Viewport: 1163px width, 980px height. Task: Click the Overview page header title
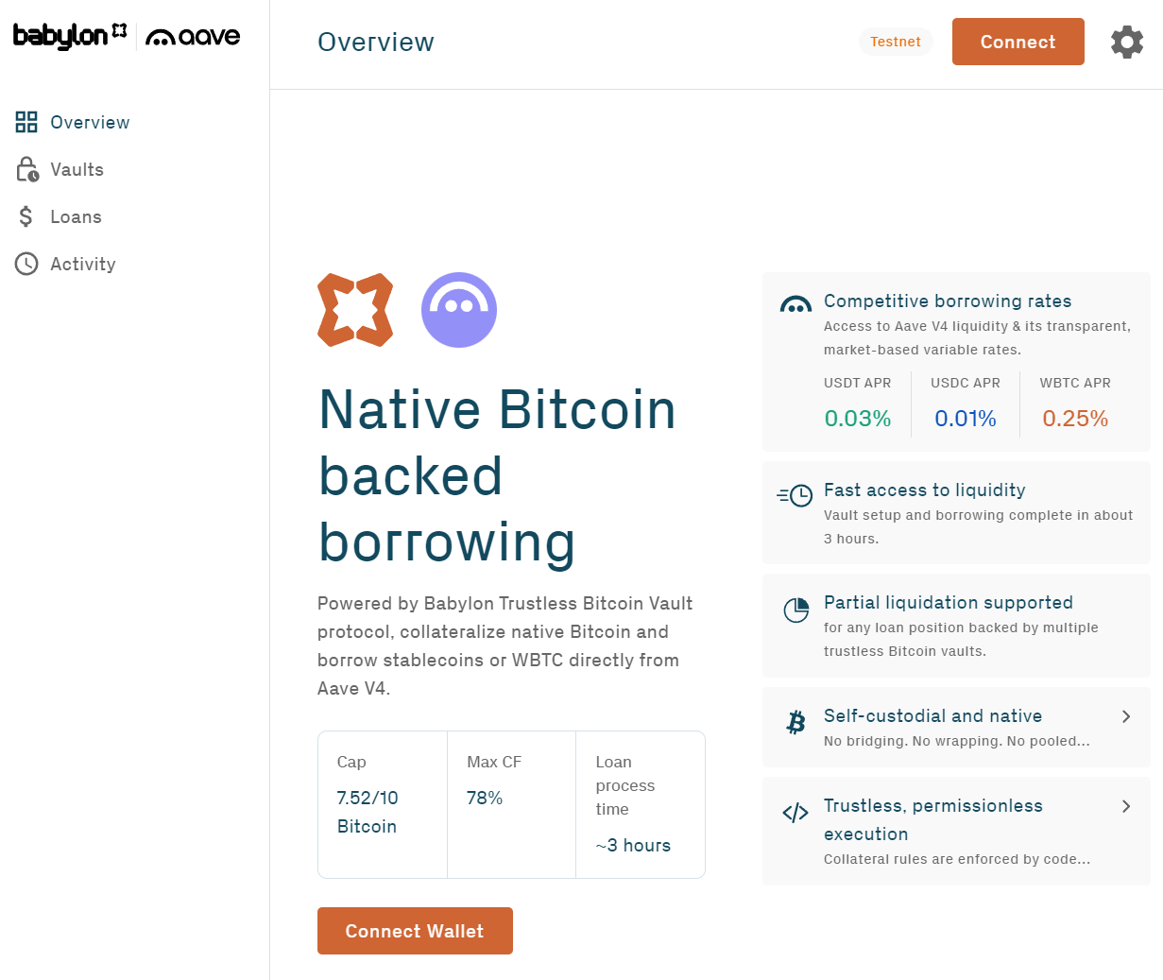tap(376, 42)
